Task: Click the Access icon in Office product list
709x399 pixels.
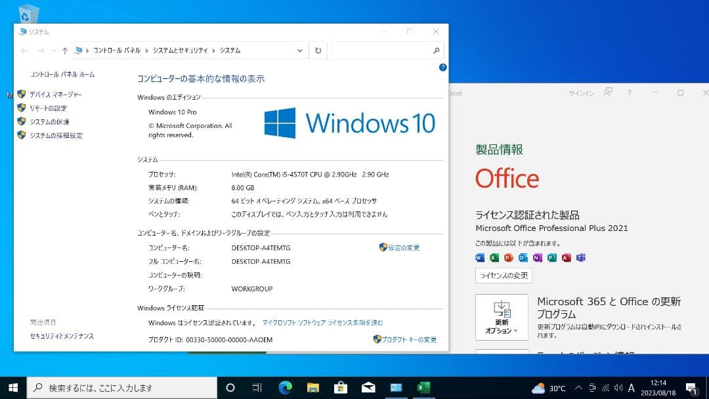Action: [x=566, y=257]
